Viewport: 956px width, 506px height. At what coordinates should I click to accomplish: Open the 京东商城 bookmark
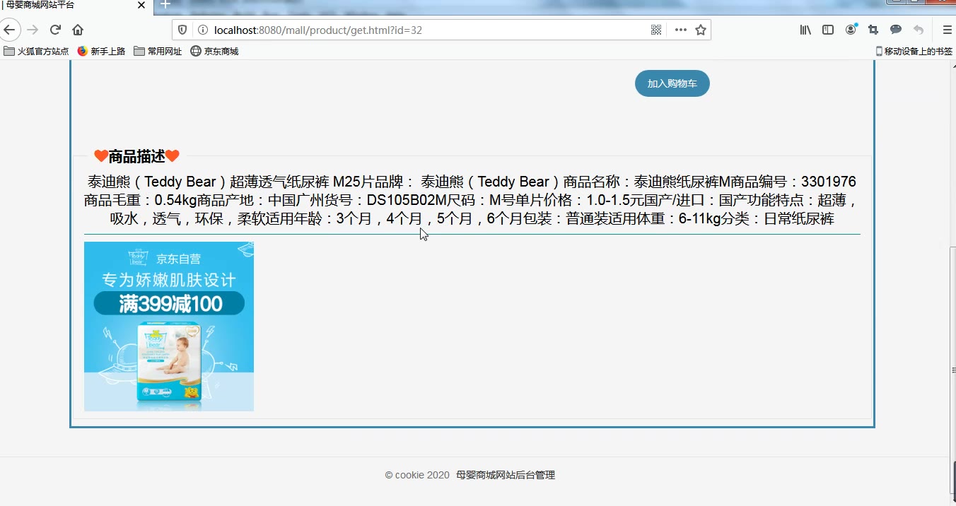point(214,51)
